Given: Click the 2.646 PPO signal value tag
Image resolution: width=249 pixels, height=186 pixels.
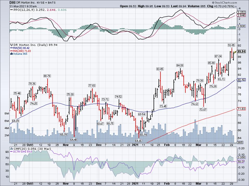Looking at the screenshot, I should [241, 15].
